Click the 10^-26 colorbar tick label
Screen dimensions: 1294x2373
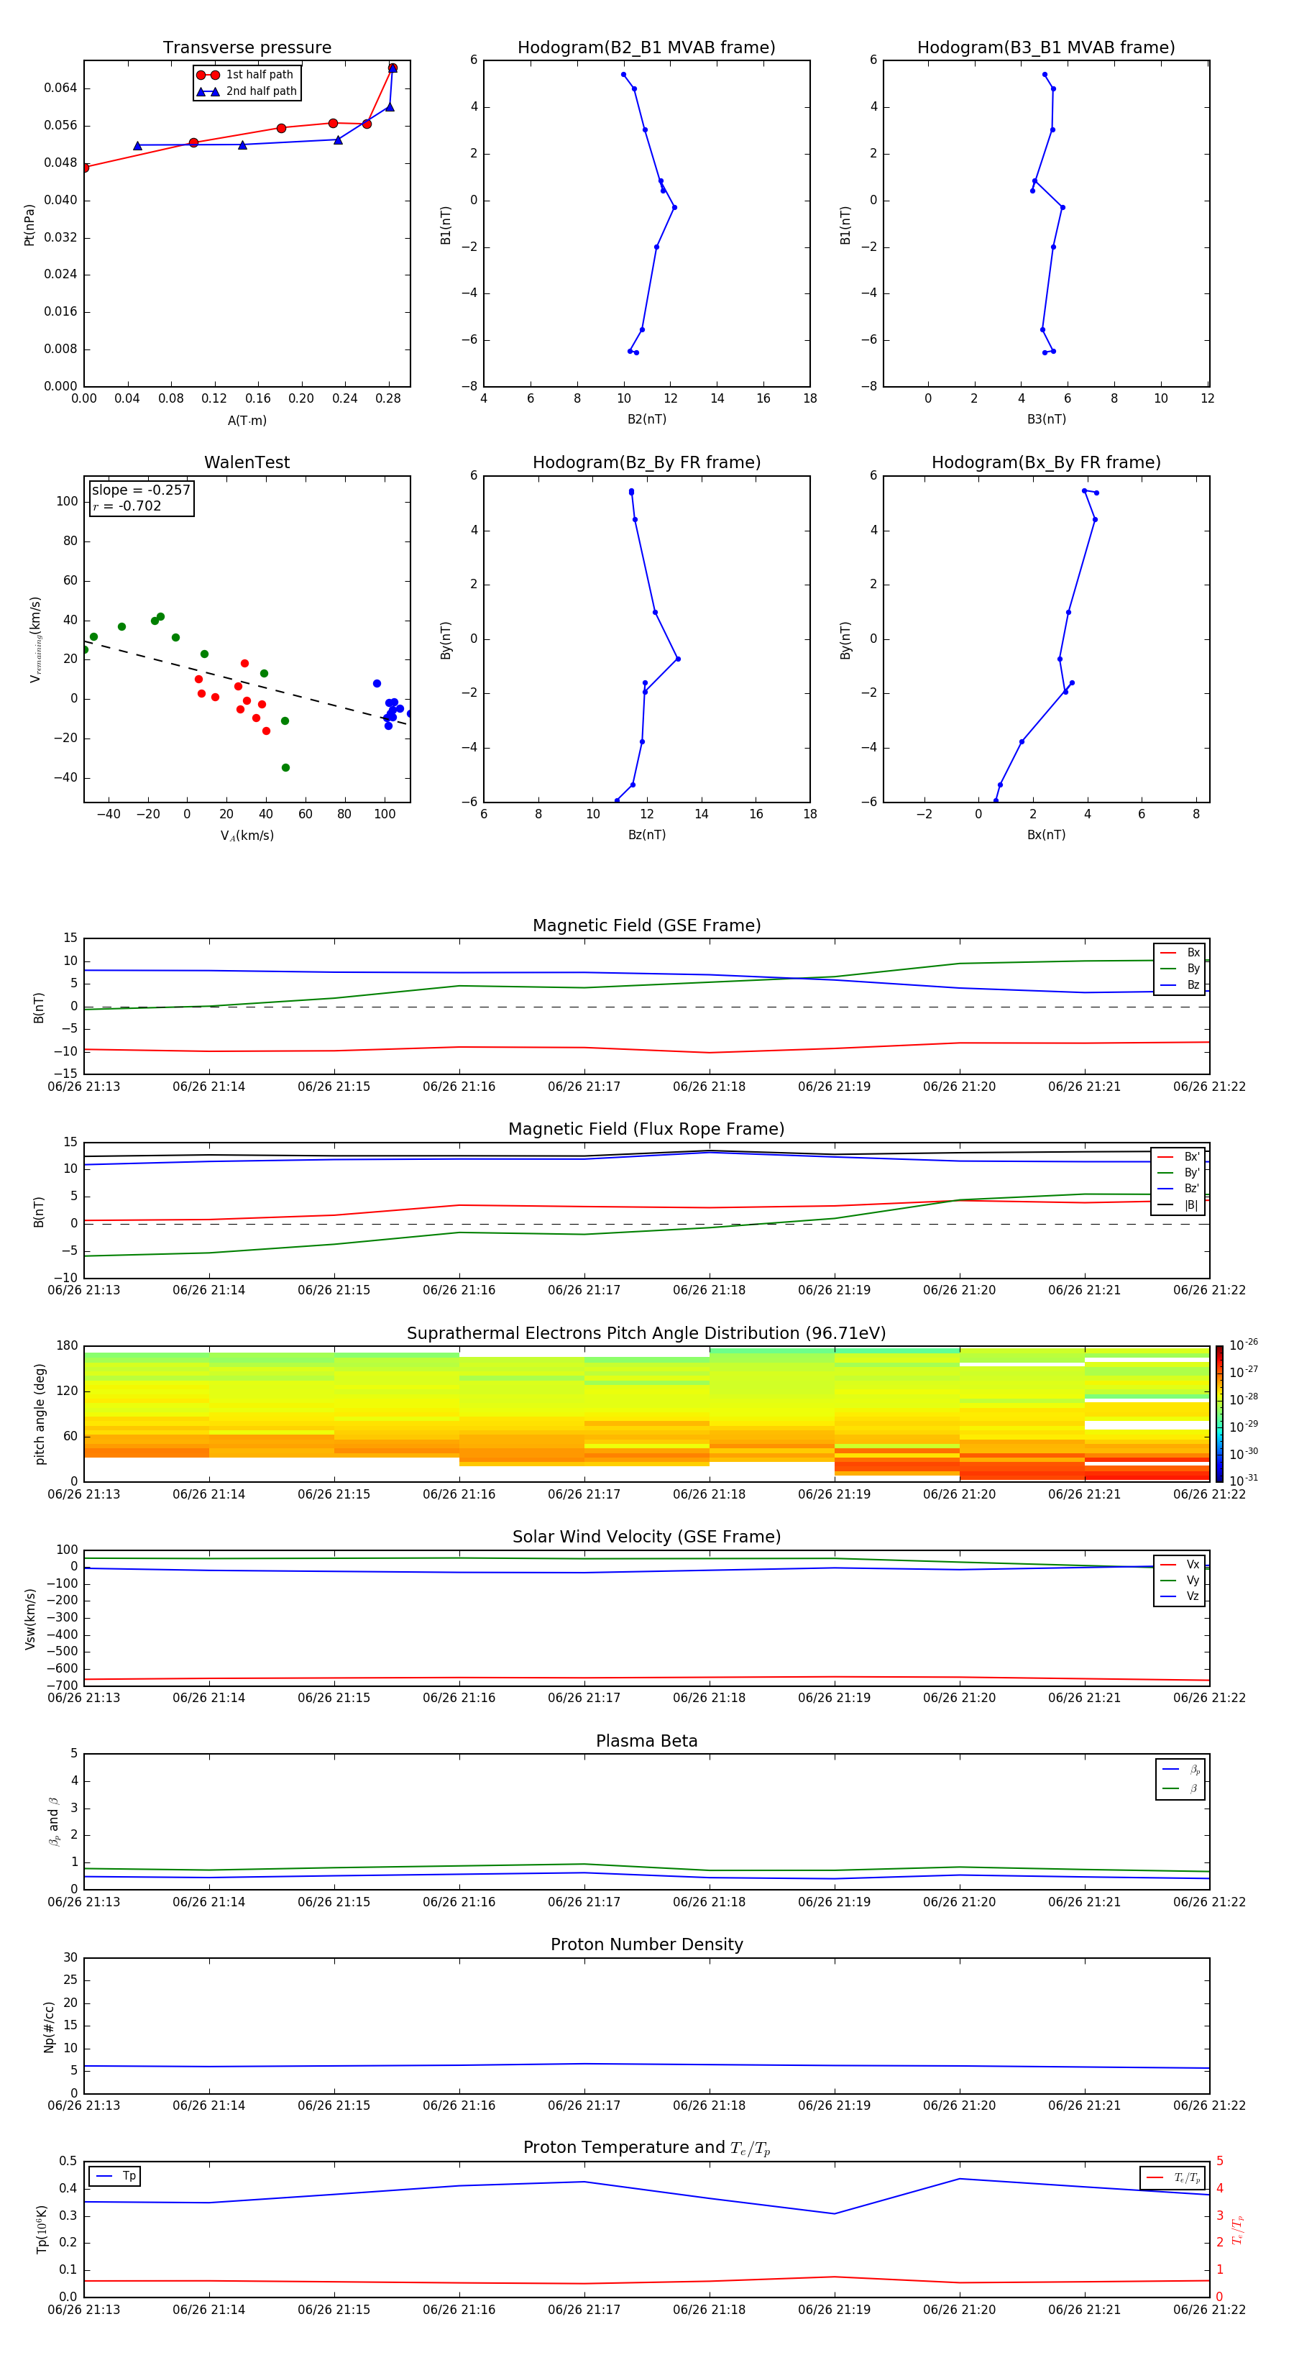[1244, 1345]
